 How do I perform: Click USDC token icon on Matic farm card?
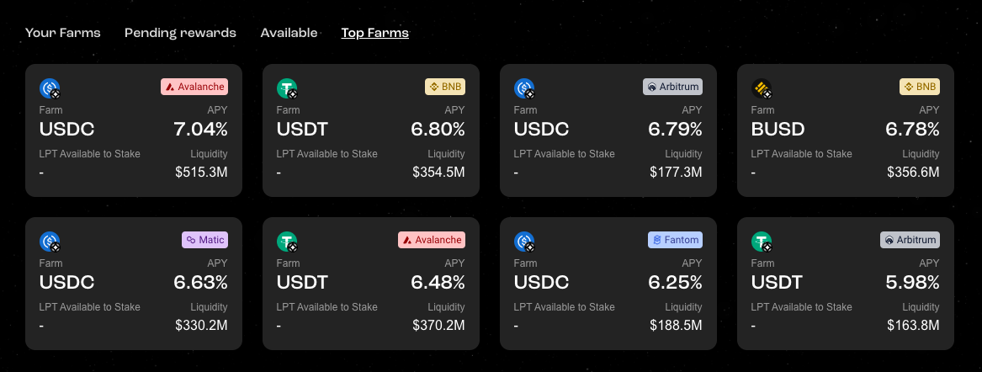coord(50,242)
